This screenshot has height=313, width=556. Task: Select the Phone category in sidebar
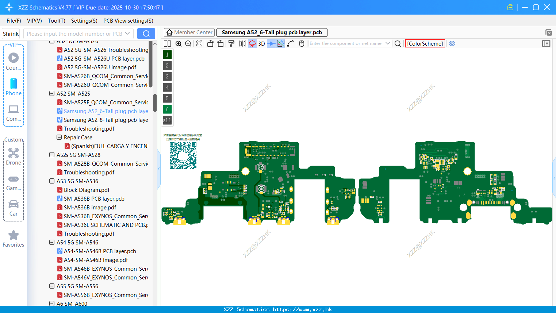click(14, 87)
